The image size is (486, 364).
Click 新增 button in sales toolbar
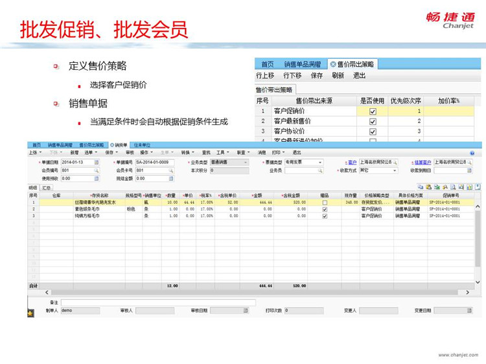(75, 153)
